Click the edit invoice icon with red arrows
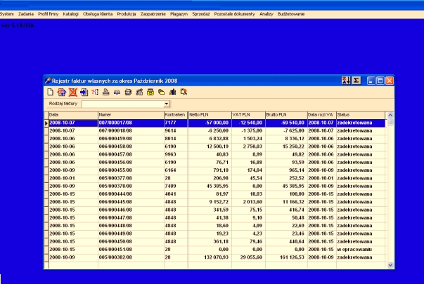This screenshot has height=284, width=424. pyautogui.click(x=62, y=93)
